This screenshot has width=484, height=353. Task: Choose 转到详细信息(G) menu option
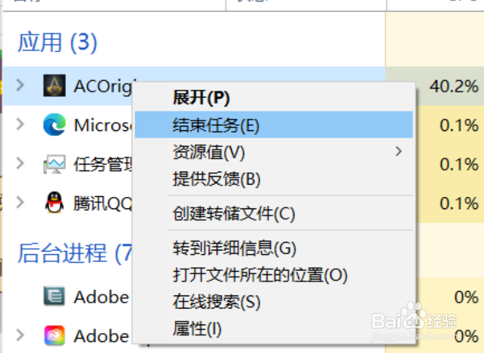[234, 248]
